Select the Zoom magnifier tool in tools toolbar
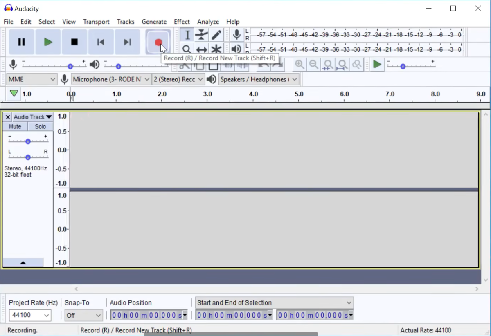The height and width of the screenshot is (336, 491). (x=187, y=49)
